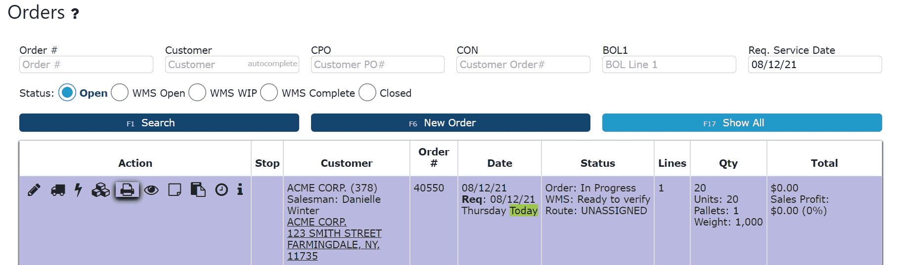Select the Closed status radio button
Viewport: 897px width, 265px height.
coord(367,92)
